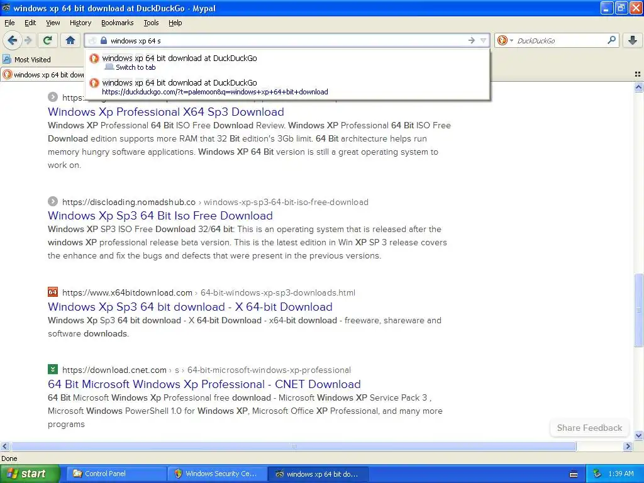Open the list all tabs button
The height and width of the screenshot is (483, 644).
[638, 74]
